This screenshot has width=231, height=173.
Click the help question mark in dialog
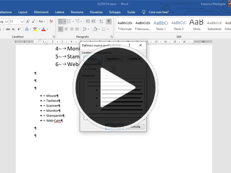pos(129,45)
